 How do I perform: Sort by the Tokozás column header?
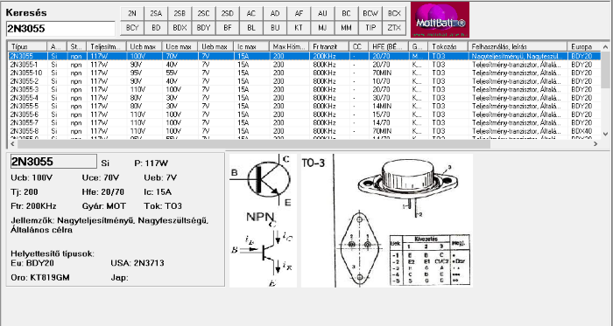point(448,47)
